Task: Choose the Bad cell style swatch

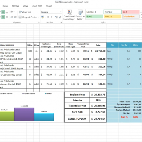Action: 131,12
